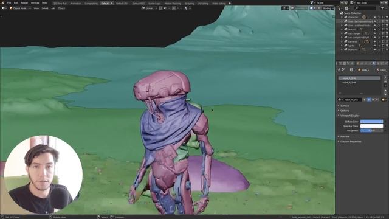The width and height of the screenshot is (389, 219).
Task: Switch to the Compositing workspace tab
Action: [91, 4]
